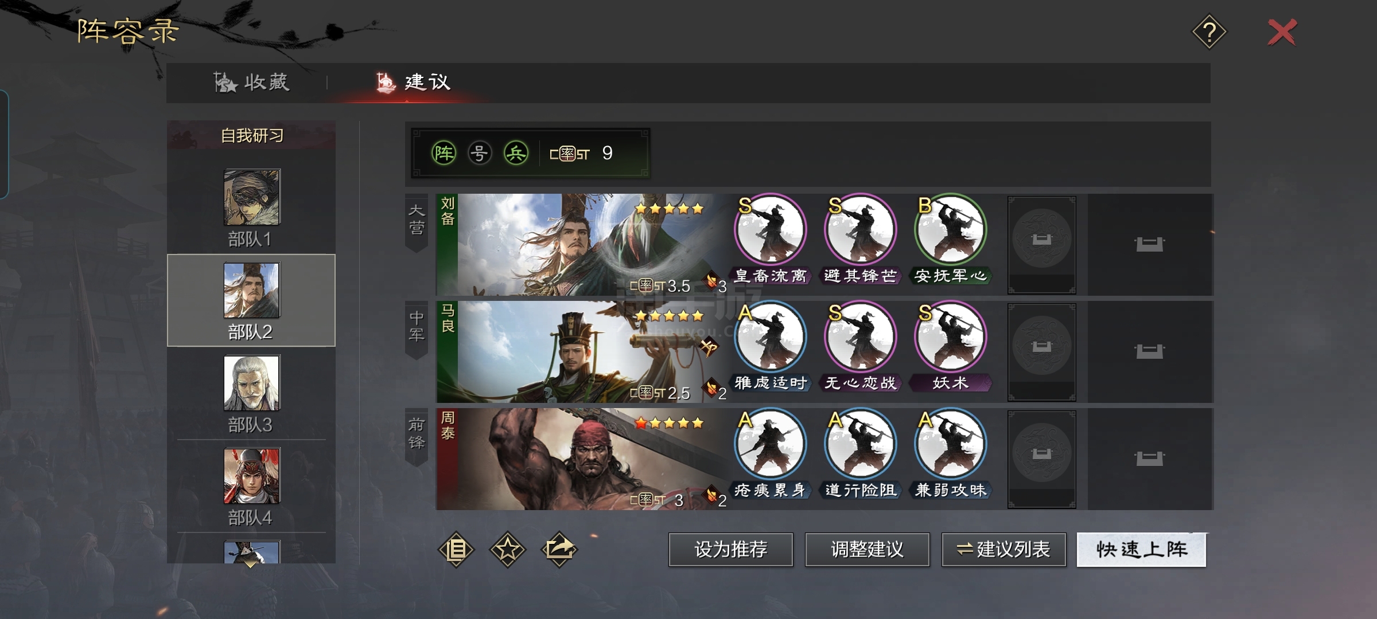The width and height of the screenshot is (1377, 619).
Task: Switch to the 建议 tab
Action: point(413,82)
